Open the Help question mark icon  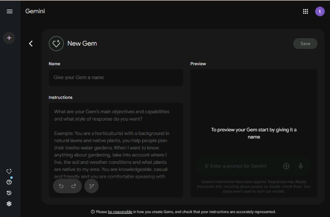(9, 182)
